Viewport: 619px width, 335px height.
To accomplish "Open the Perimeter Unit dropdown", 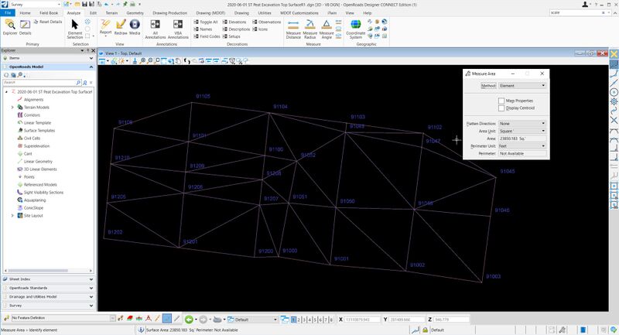I will click(x=522, y=146).
